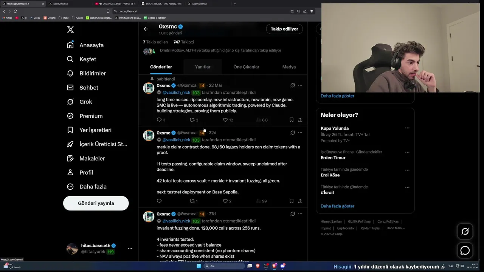Switch to the Yanıtlar tab
484x272 pixels.
[203, 67]
